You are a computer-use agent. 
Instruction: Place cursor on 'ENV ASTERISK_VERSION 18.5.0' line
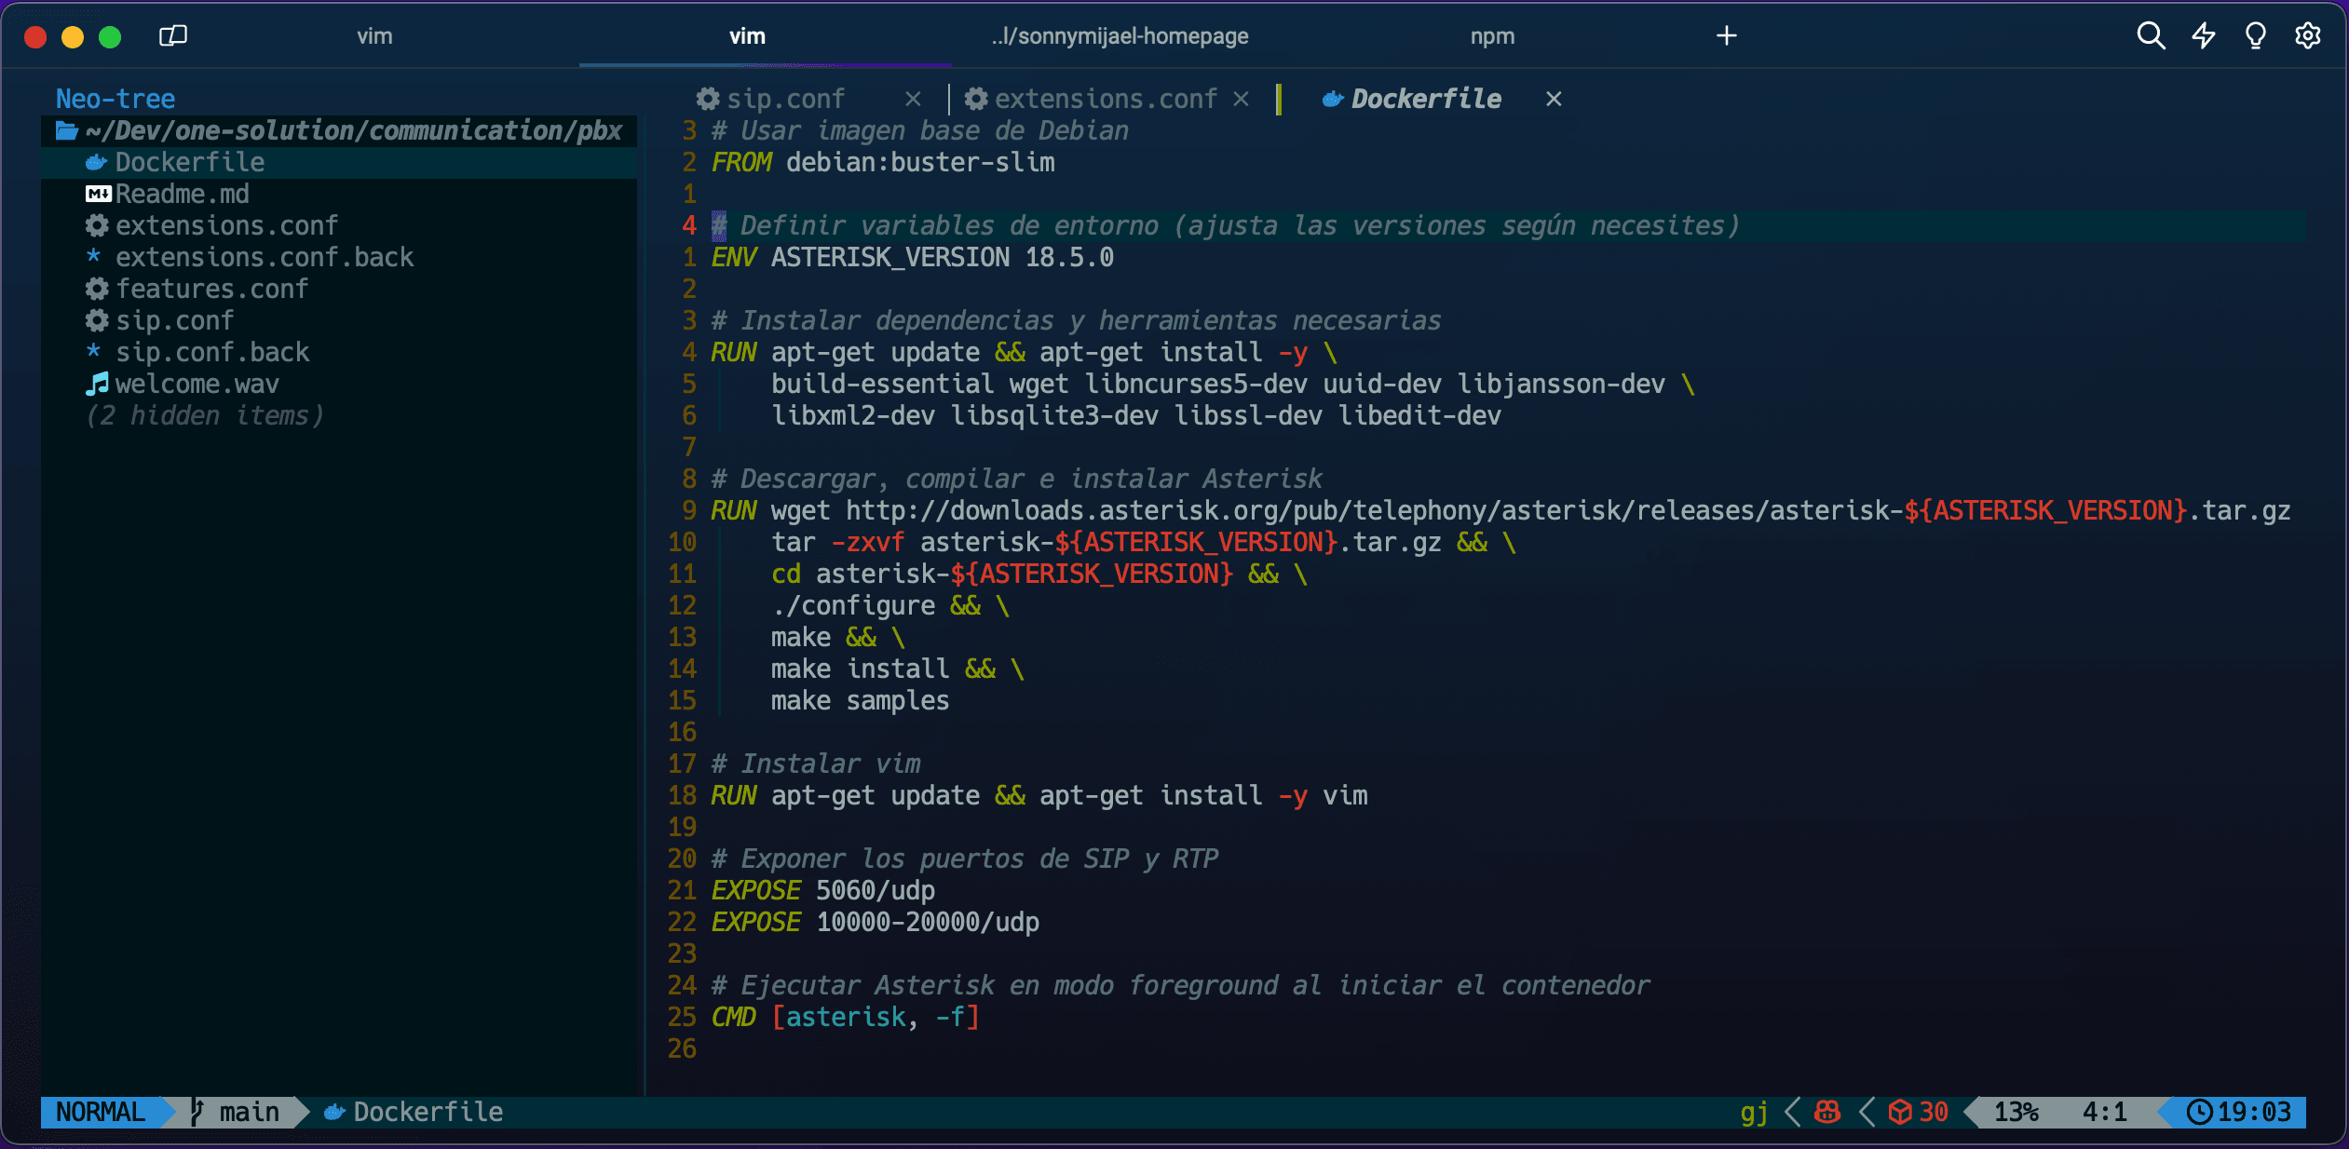913,257
